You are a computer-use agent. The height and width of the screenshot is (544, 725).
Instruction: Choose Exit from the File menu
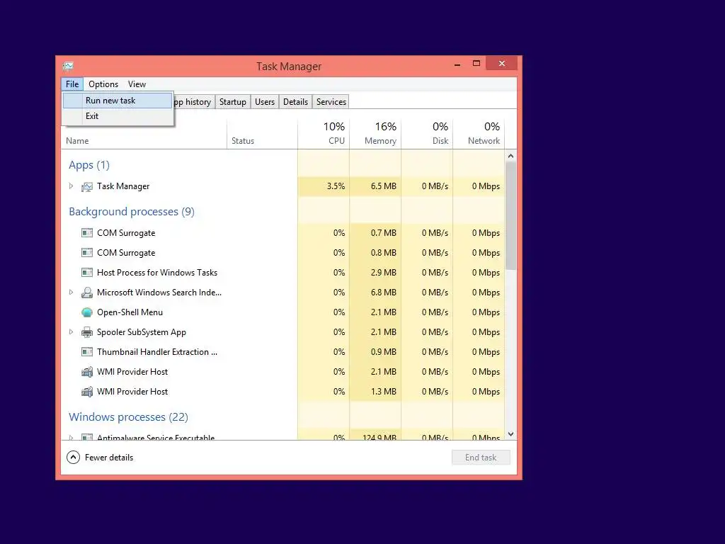click(118, 116)
